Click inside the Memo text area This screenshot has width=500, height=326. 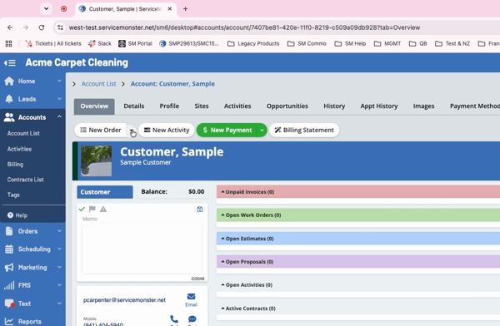[142, 248]
